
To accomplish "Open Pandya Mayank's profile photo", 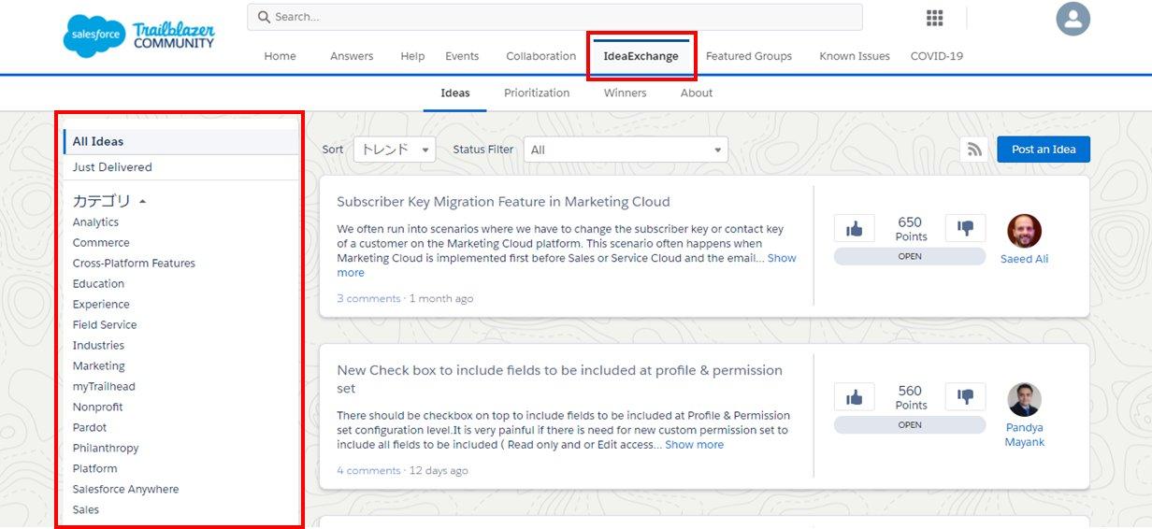I will click(x=1024, y=399).
